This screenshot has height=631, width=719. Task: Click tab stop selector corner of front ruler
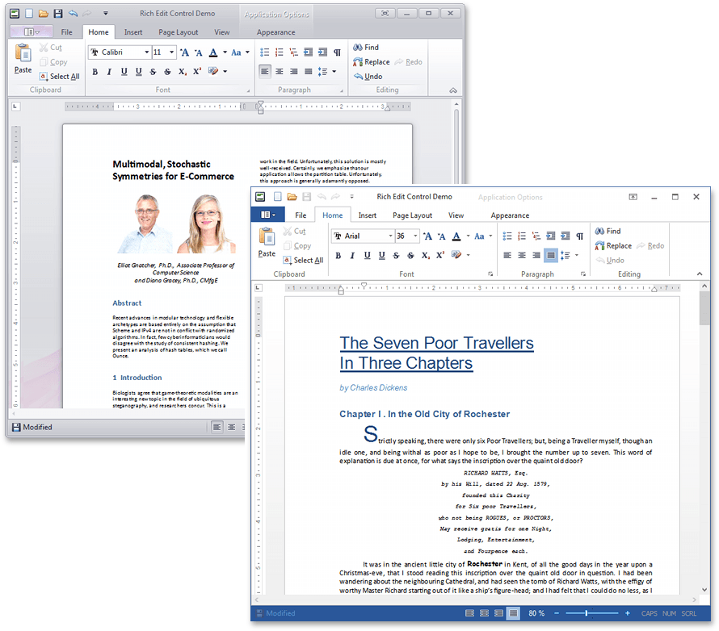[x=259, y=287]
